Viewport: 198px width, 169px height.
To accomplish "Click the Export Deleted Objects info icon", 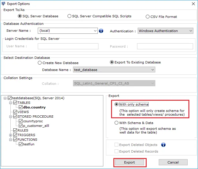I will point(163,145).
